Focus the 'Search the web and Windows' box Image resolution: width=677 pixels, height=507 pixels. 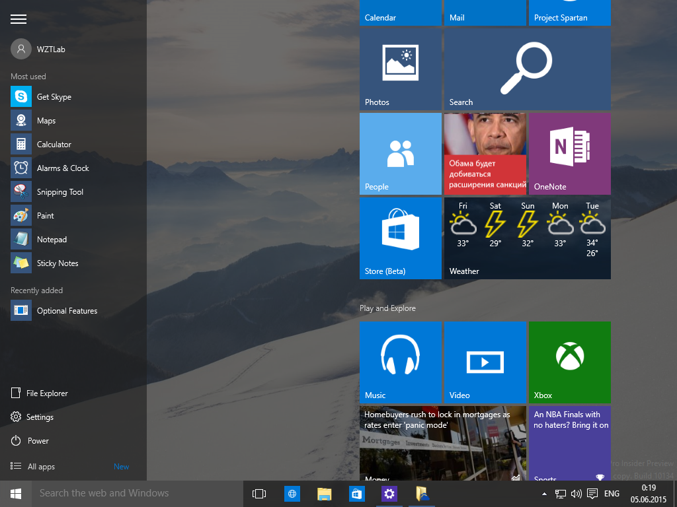[138, 494]
